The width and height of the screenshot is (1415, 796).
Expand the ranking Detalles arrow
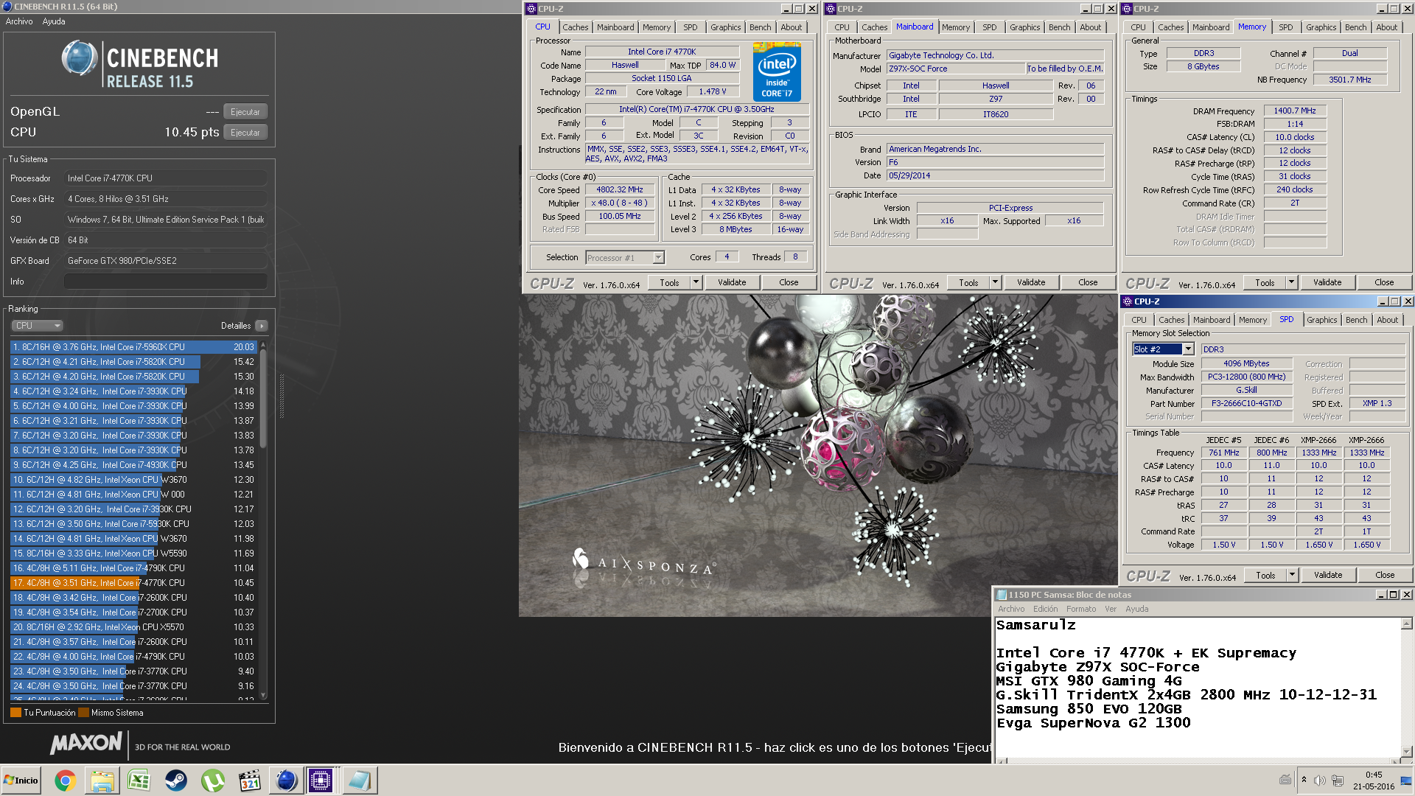(x=262, y=326)
